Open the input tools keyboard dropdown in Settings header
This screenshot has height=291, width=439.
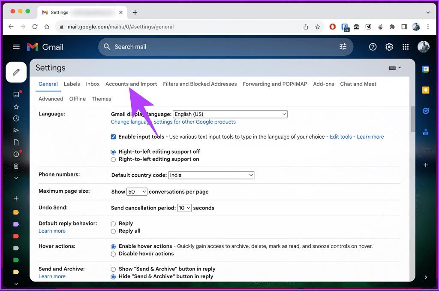[395, 68]
